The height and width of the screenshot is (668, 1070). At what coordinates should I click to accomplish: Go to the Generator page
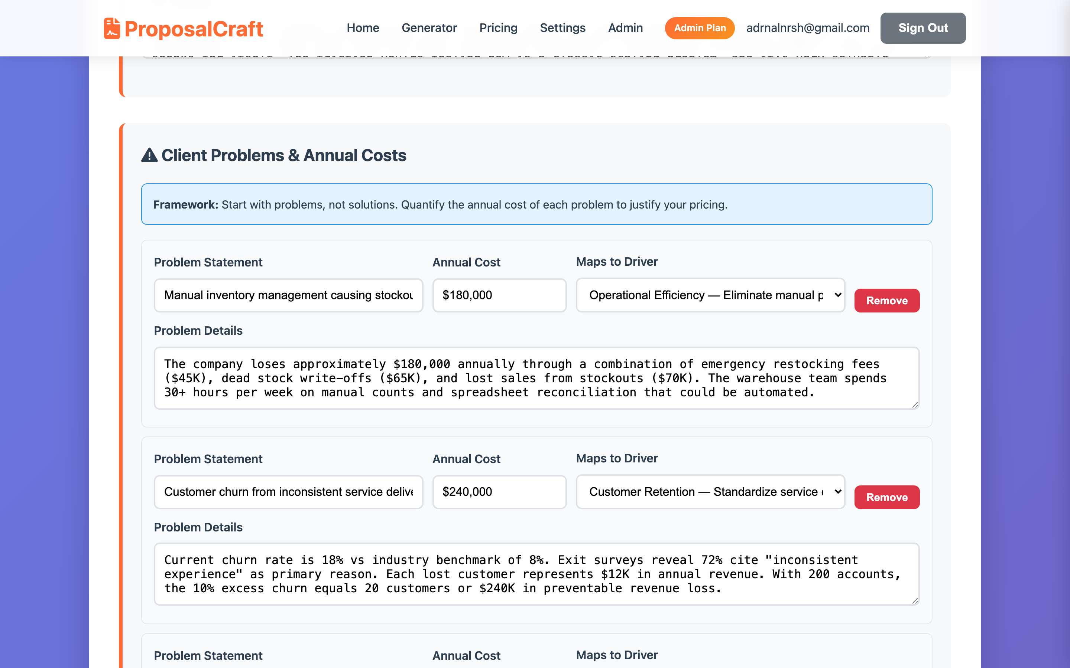(429, 28)
